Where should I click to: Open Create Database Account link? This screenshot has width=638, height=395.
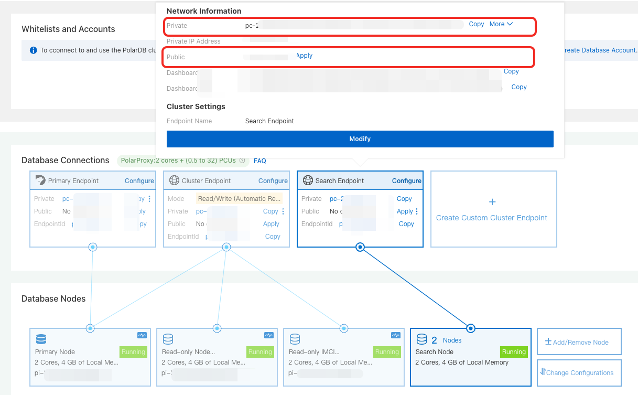coord(600,50)
